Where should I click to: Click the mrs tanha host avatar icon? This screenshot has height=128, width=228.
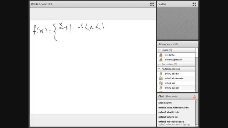(161, 55)
